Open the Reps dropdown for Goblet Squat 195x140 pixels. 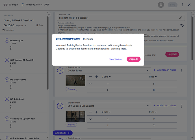(x=153, y=77)
